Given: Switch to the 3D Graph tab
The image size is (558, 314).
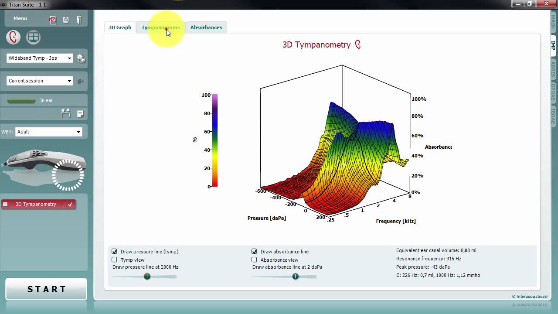Looking at the screenshot, I should coord(120,27).
